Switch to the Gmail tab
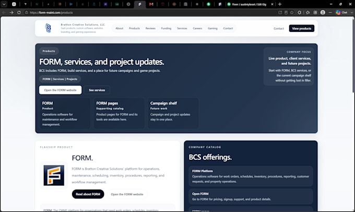 point(151,4)
